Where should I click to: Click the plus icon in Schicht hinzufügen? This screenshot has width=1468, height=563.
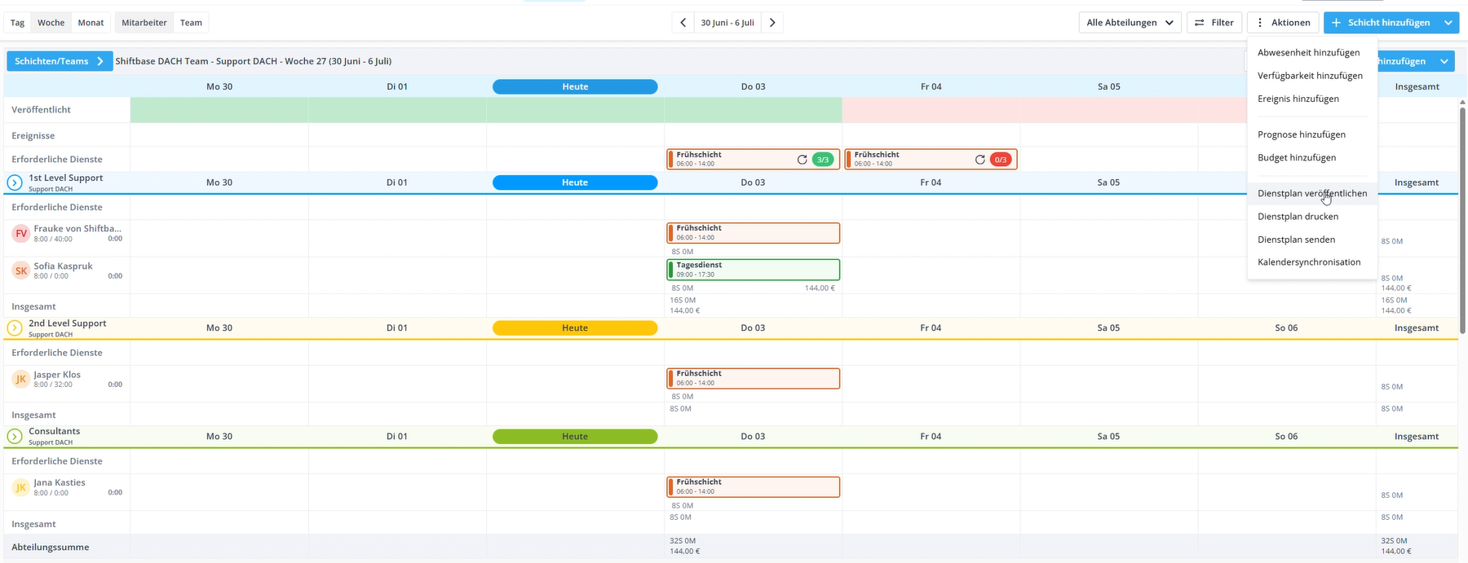(1336, 23)
